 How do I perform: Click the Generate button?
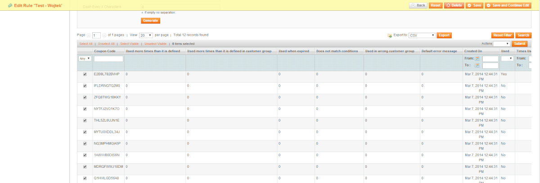click(151, 21)
